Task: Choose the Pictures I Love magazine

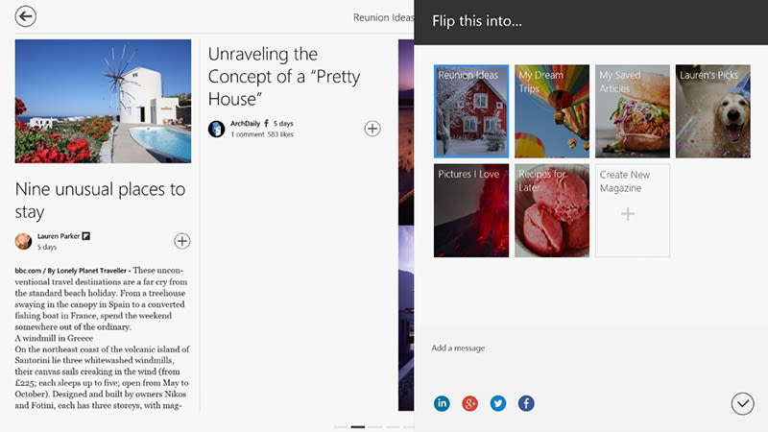Action: pyautogui.click(x=470, y=211)
